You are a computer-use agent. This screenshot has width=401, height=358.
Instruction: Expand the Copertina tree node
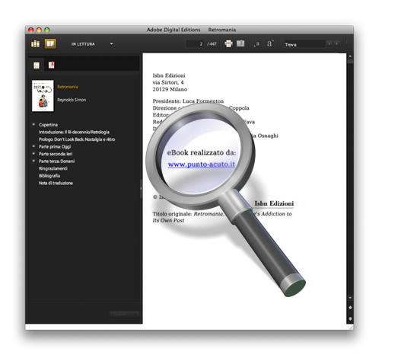pyautogui.click(x=33, y=124)
